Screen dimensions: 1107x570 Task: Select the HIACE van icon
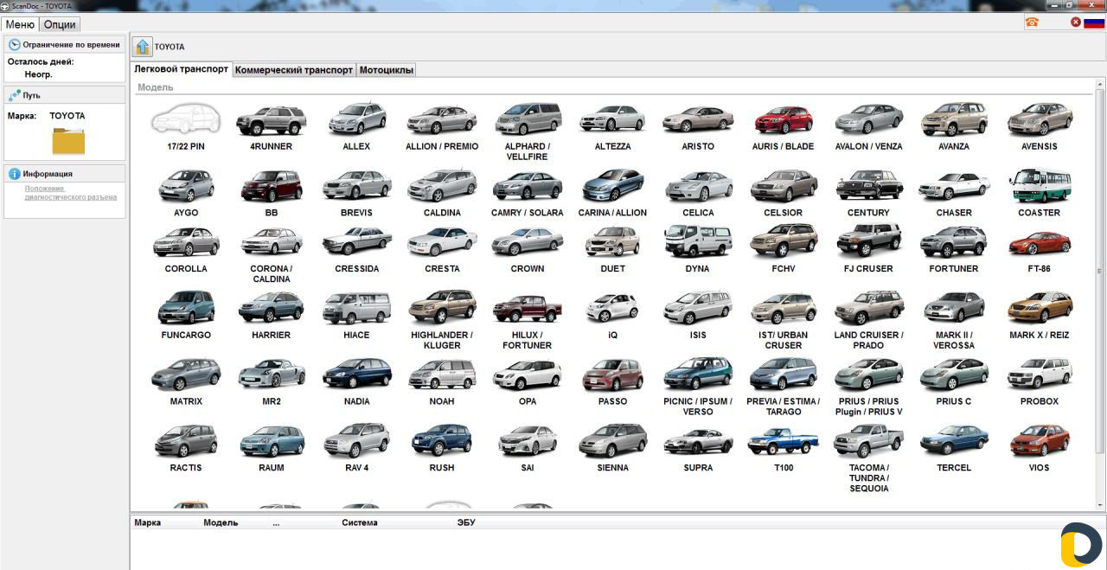point(356,308)
